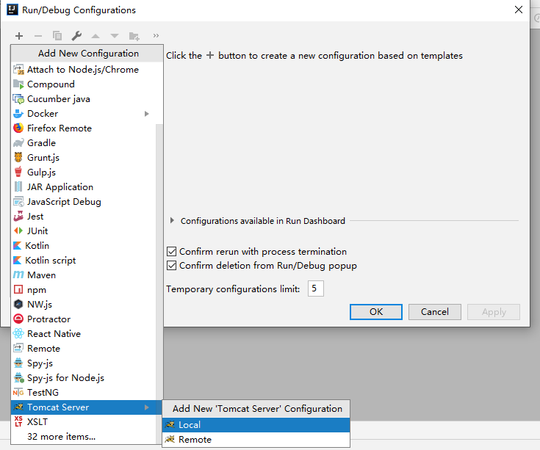Expand the Docker submenu arrow
Screen dimensions: 540x450
(147, 114)
